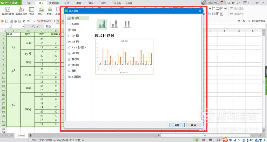The image size is (267, 142).
Task: Undo last action
Action: coord(24,21)
